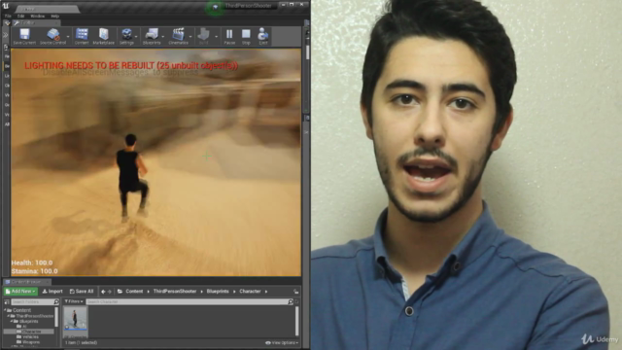Toggle the content browser lock icon
This screenshot has width=622, height=350.
[295, 292]
